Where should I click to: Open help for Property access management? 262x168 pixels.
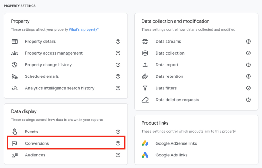coord(118,53)
